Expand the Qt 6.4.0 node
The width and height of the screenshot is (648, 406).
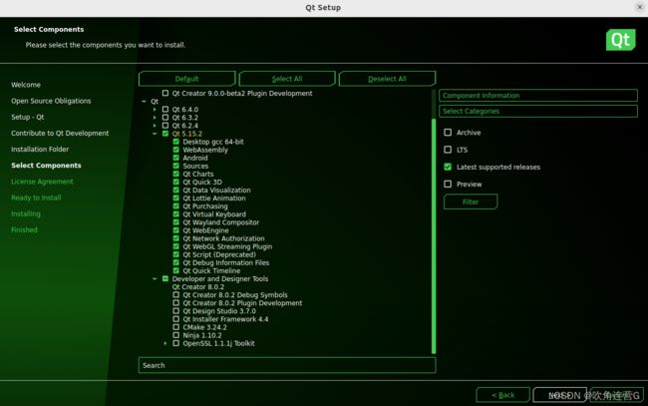tap(155, 109)
